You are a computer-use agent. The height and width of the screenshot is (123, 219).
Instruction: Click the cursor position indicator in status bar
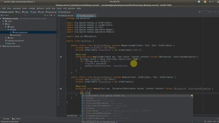[209, 122]
